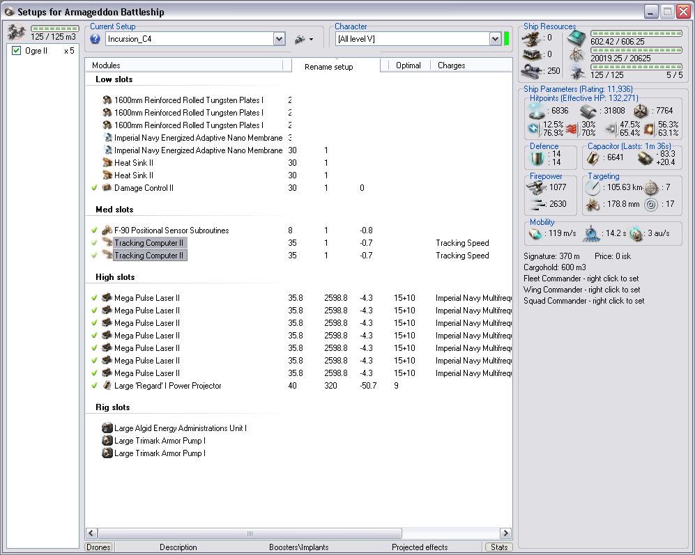Toggle the second Tracking Computer II checkmark
695x555 pixels.
(94, 255)
